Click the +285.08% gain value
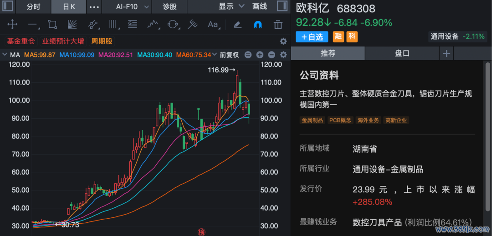This screenshot has width=492, height=236. (373, 202)
